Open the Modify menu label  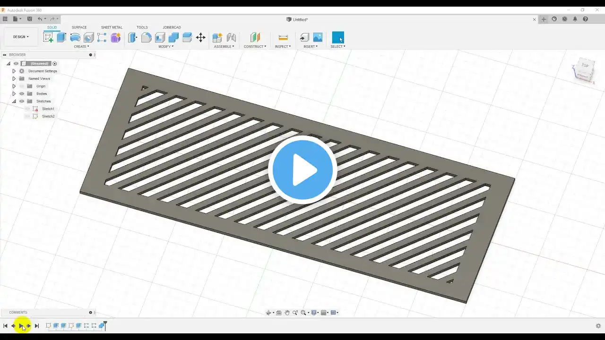[165, 46]
